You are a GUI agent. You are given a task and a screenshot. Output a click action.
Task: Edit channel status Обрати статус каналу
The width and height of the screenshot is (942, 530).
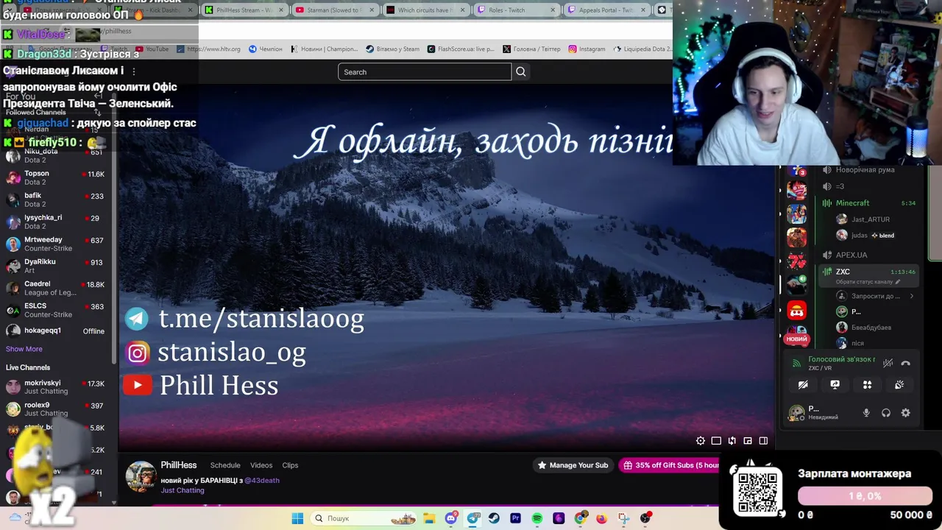click(x=868, y=282)
